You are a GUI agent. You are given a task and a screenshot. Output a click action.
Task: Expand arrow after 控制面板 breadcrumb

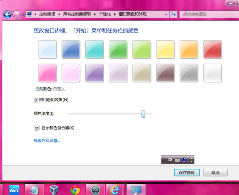tap(59, 14)
